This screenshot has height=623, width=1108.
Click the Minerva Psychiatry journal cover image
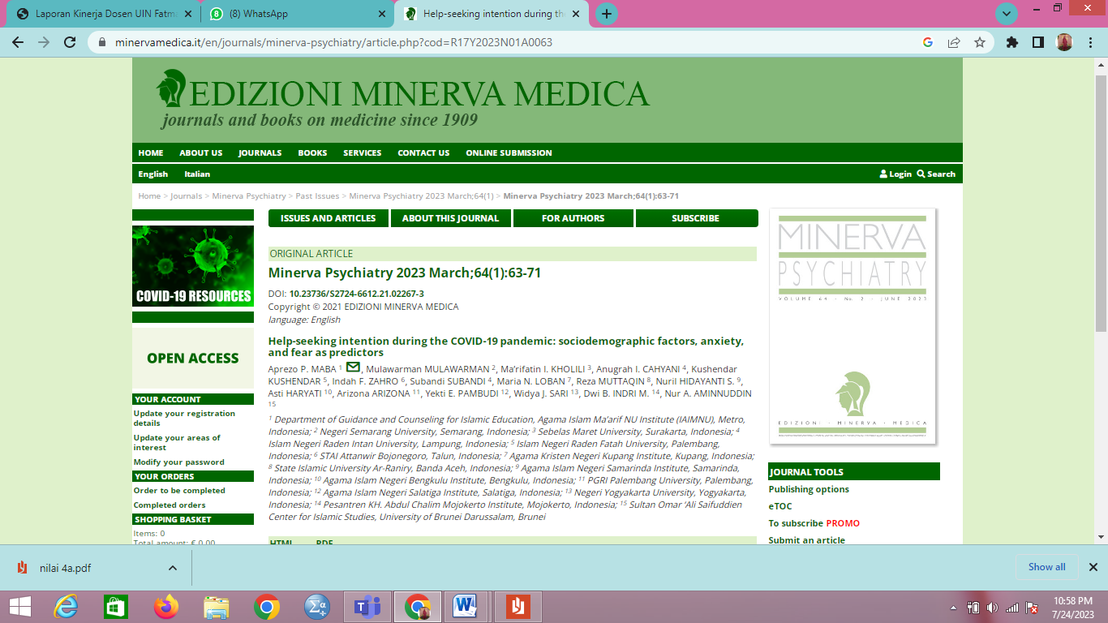[x=852, y=326]
